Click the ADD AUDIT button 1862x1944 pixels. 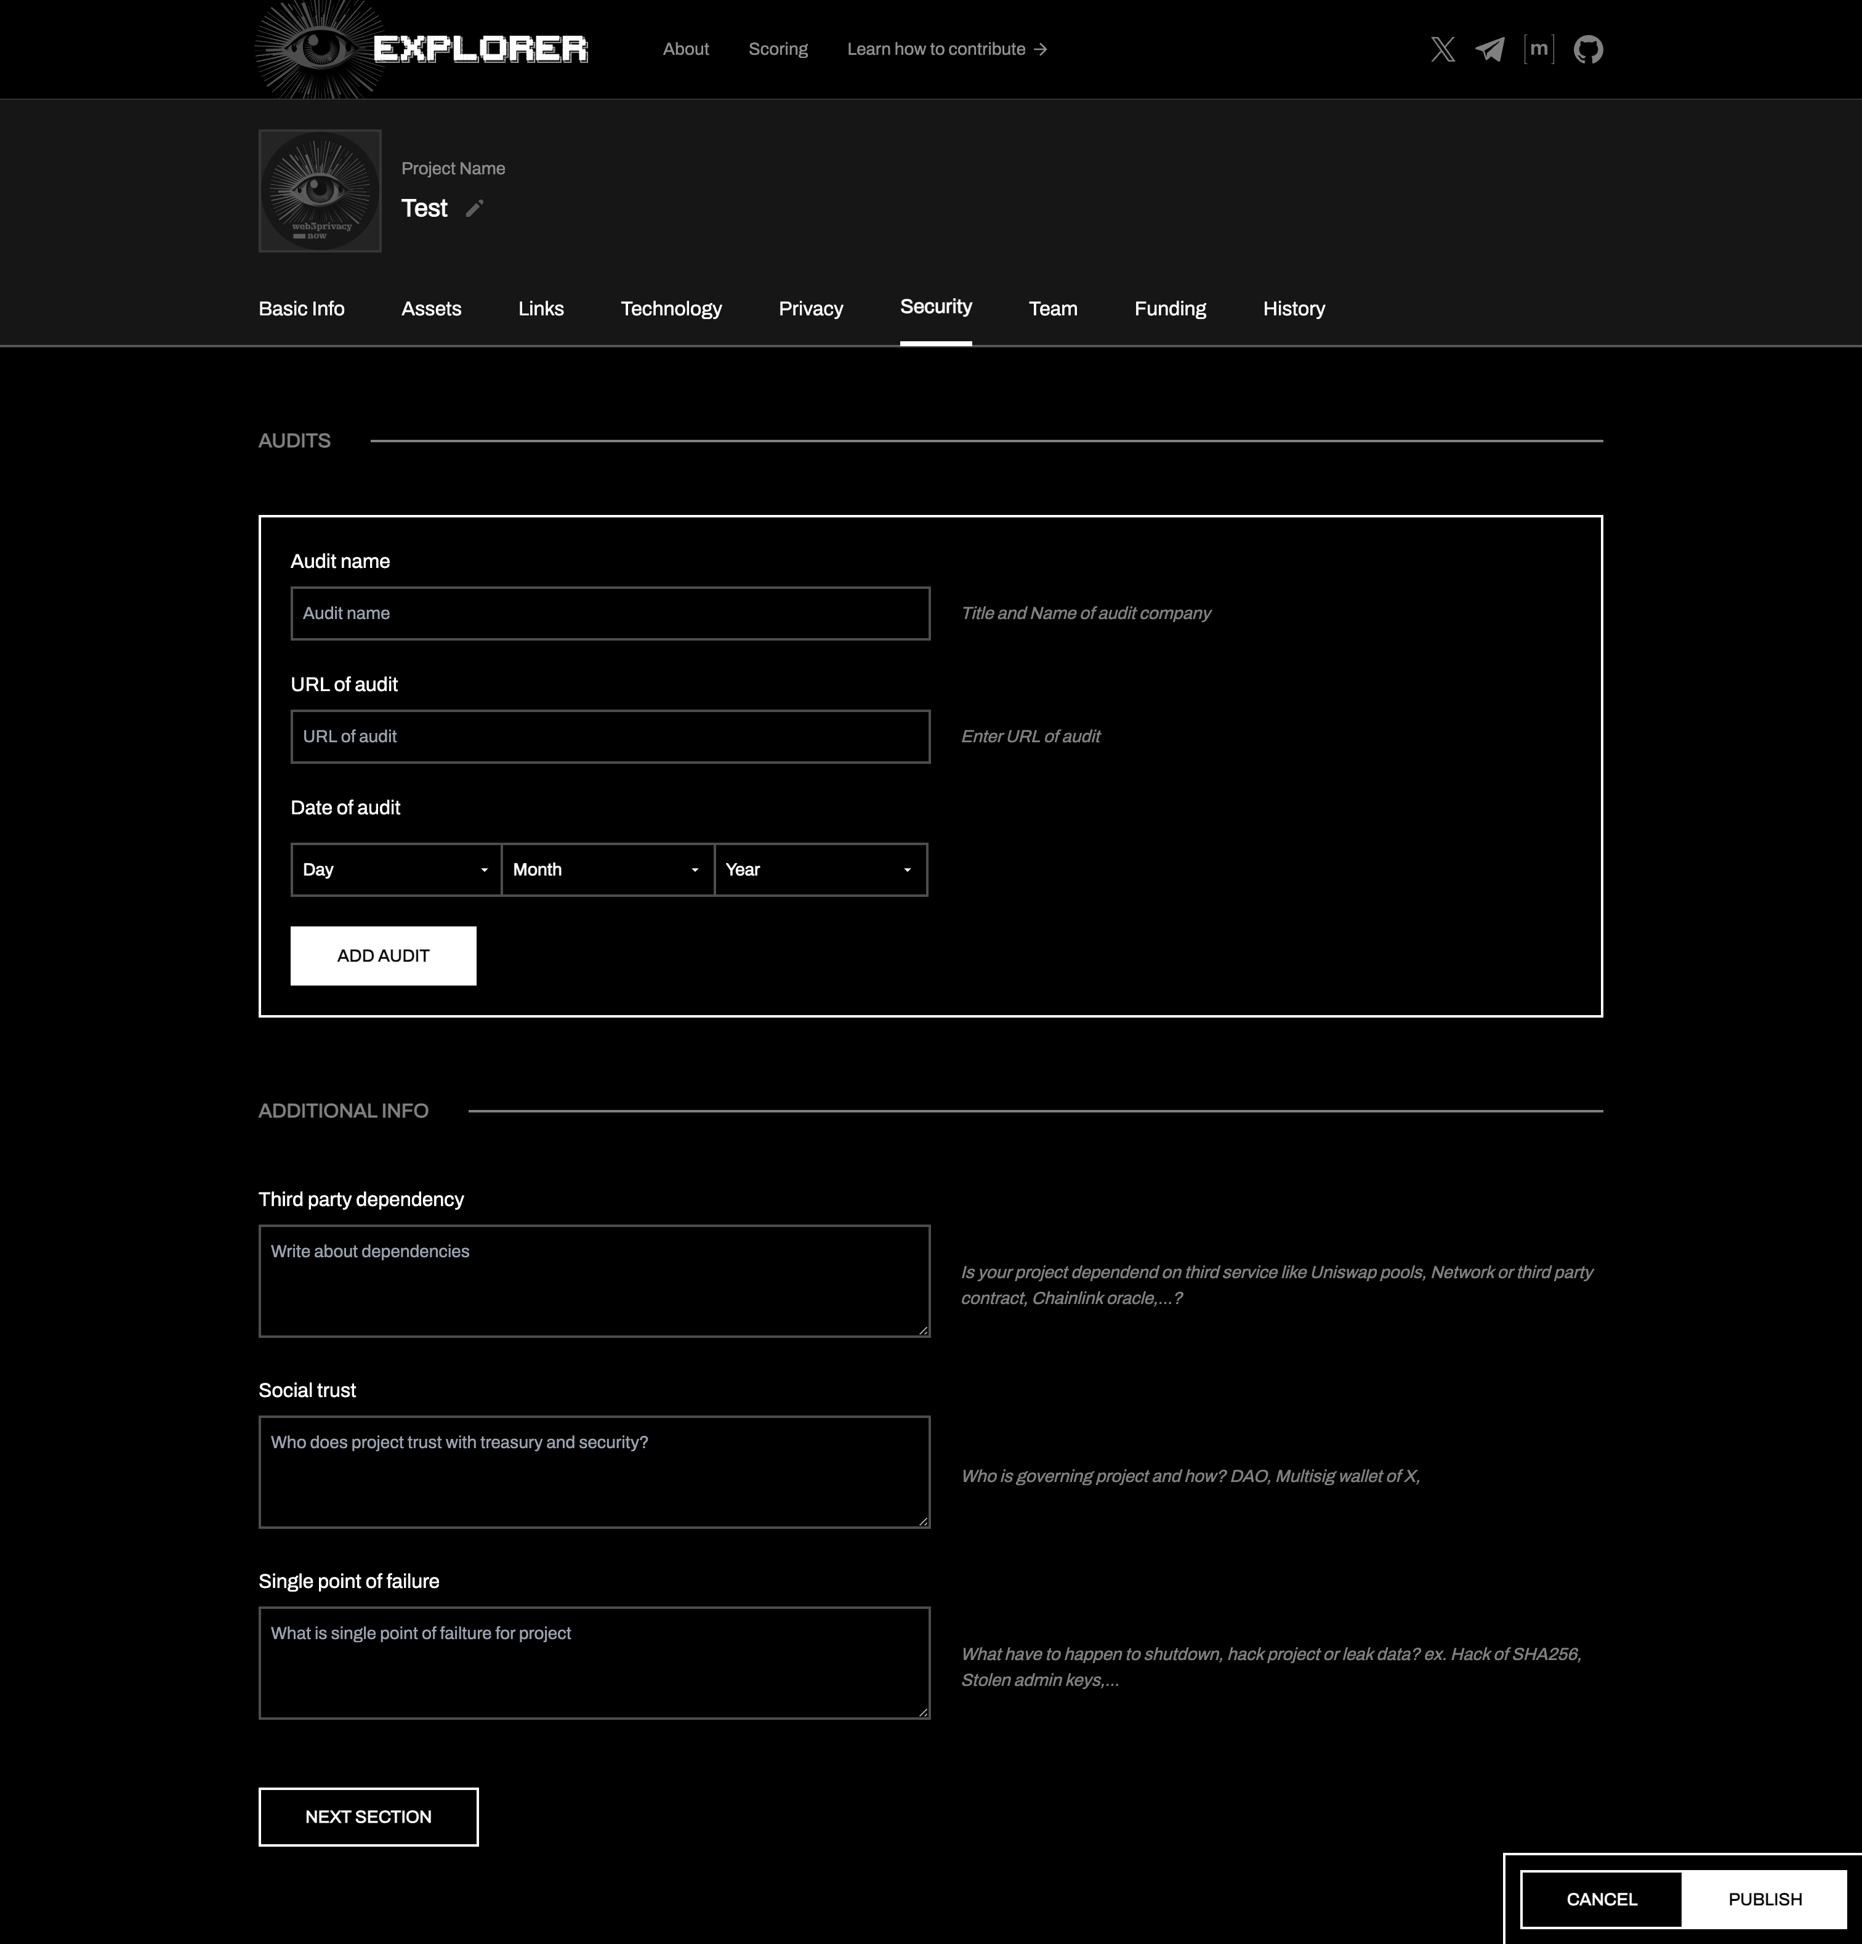point(384,956)
